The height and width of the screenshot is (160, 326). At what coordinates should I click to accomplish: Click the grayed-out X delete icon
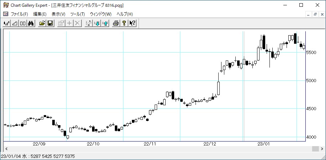[x=78, y=23]
